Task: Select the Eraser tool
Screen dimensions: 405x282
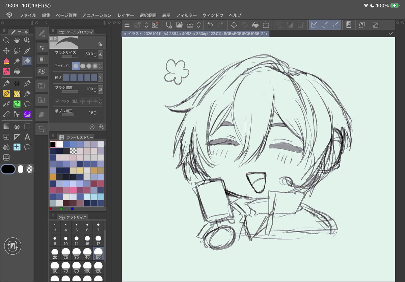Action: pyautogui.click(x=27, y=61)
